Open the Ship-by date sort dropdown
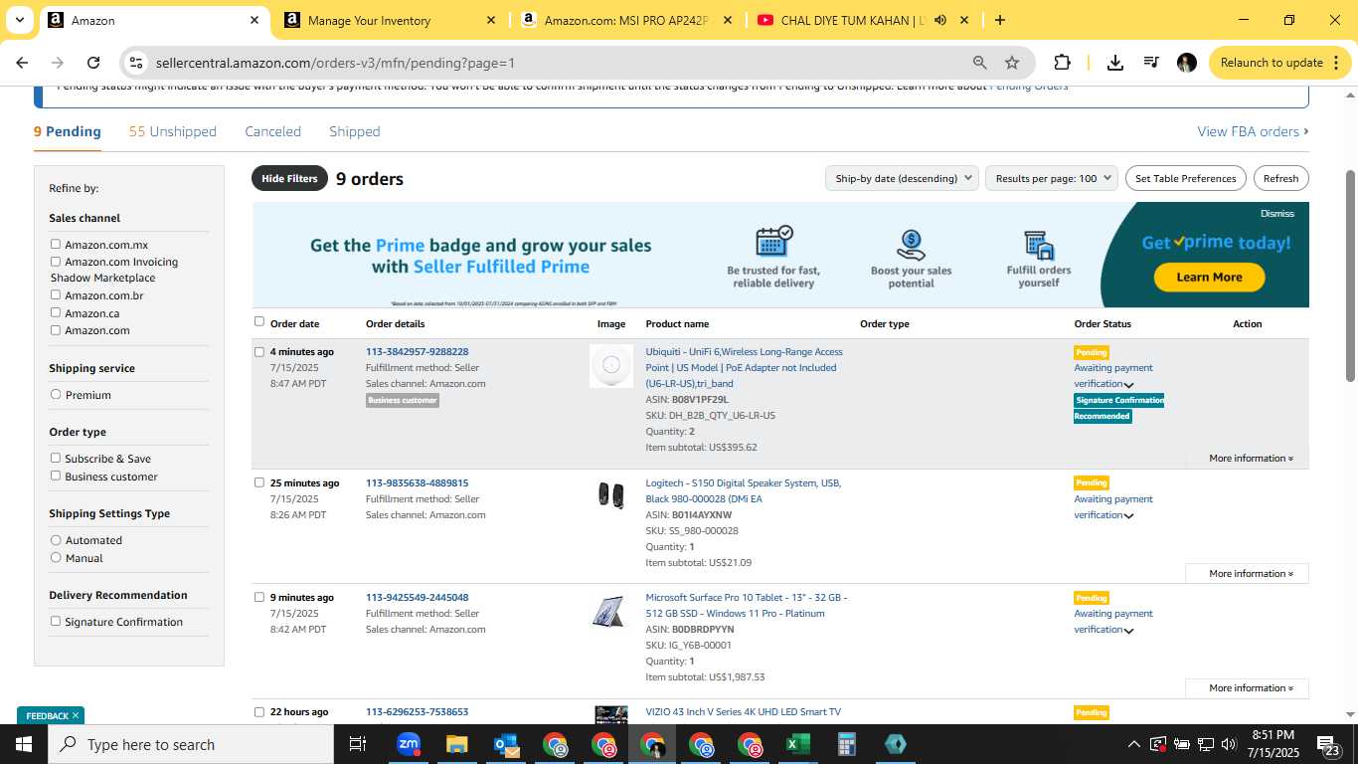1358x764 pixels. (x=902, y=178)
